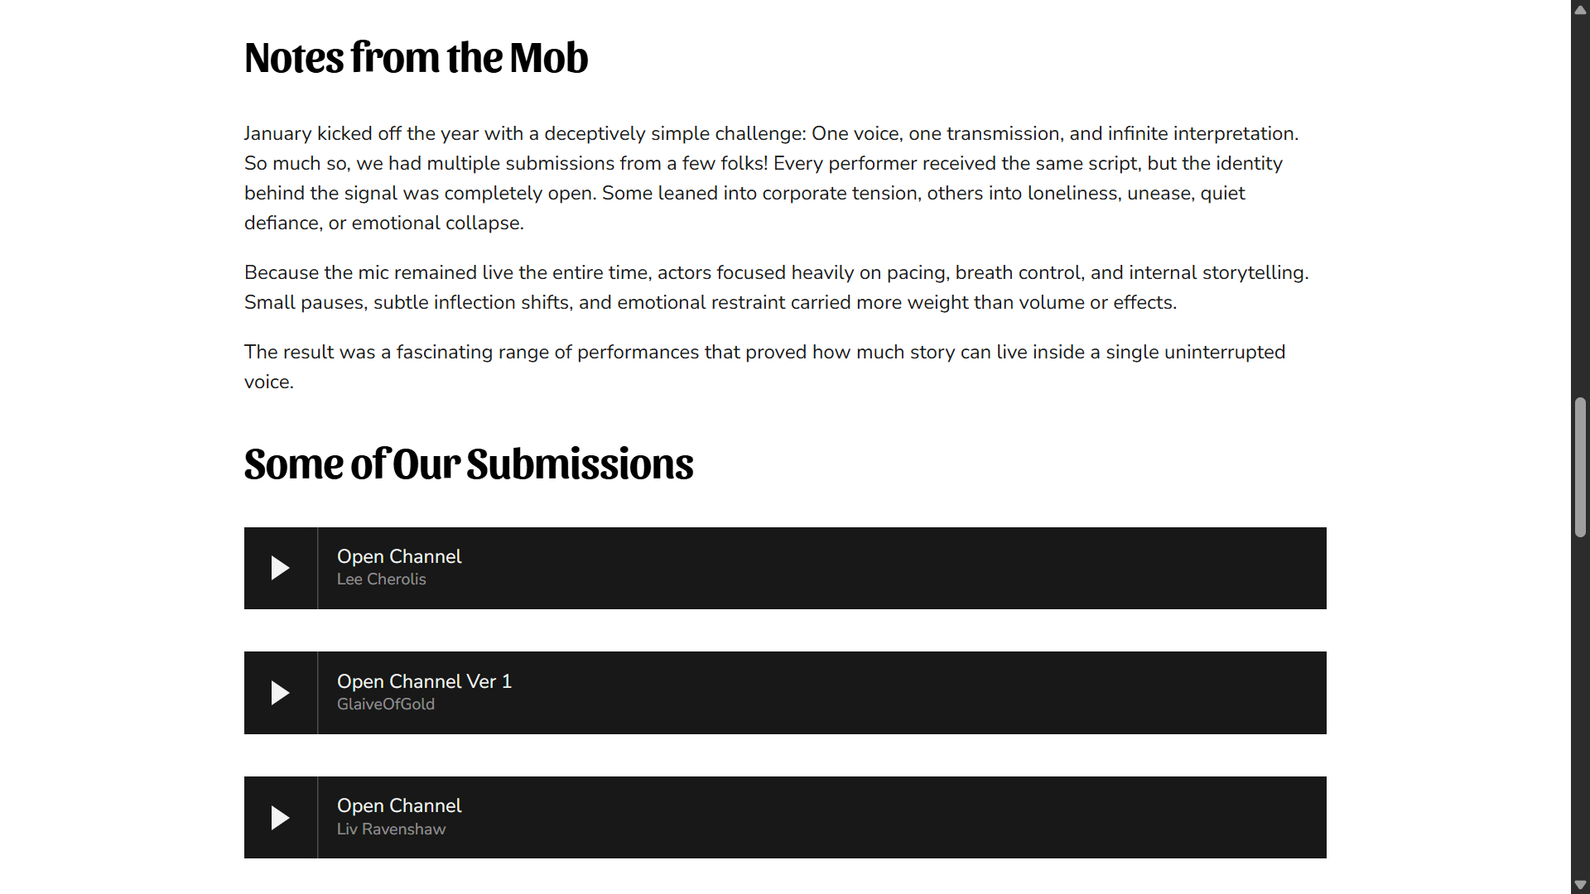Click the empty bar area of GlaiveOfGold's player
Viewport: 1590px width, 894px height.
[911, 693]
